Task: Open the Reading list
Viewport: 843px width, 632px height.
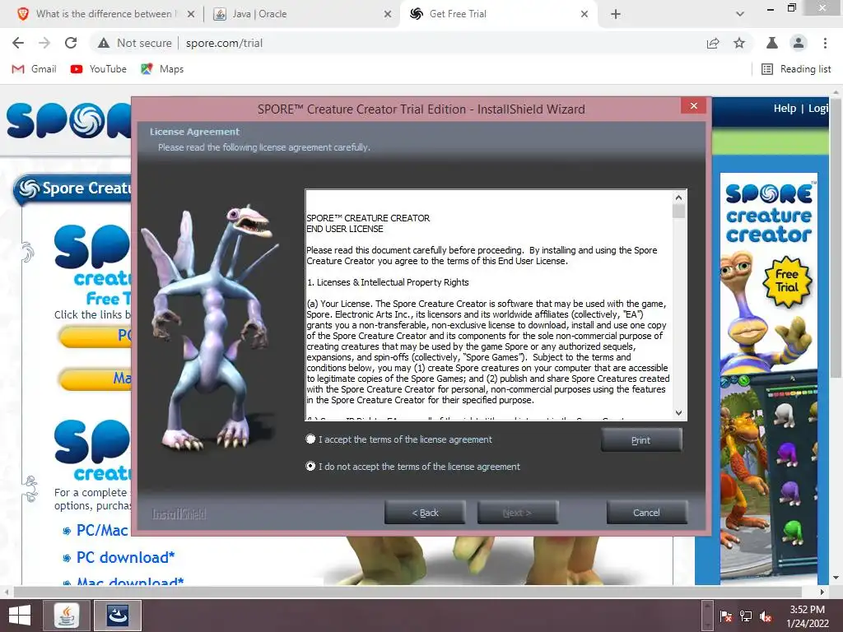Action: tap(796, 69)
